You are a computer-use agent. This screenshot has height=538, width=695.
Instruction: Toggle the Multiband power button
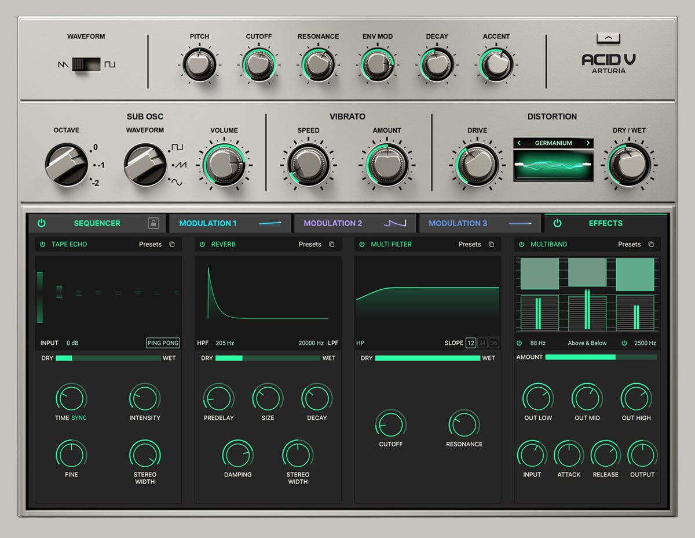522,245
